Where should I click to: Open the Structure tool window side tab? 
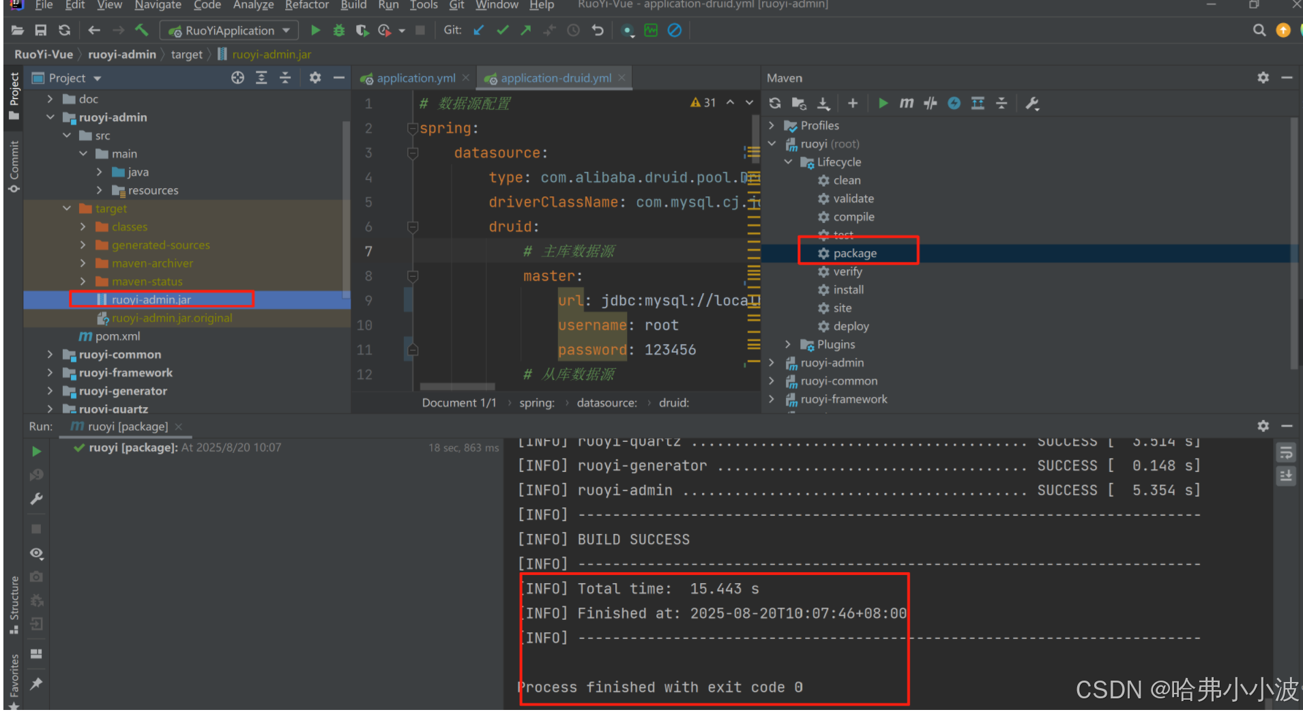[x=14, y=604]
